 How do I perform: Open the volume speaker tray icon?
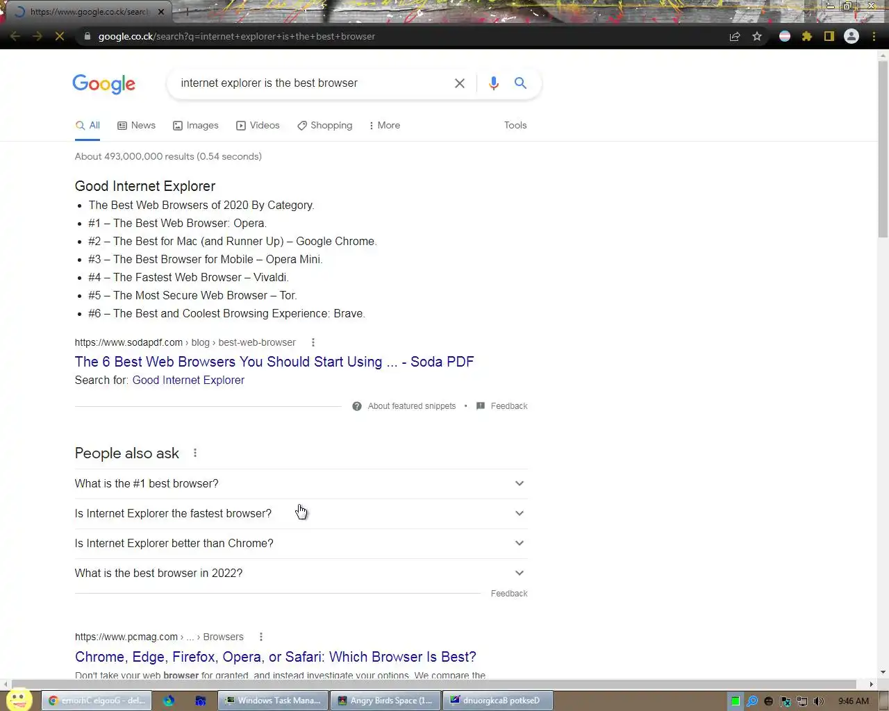click(819, 701)
